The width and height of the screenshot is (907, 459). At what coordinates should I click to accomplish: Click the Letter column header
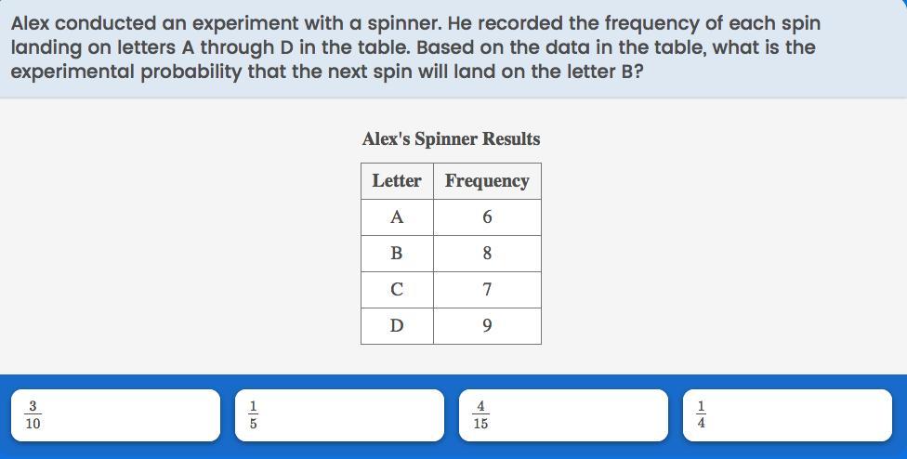pyautogui.click(x=397, y=181)
